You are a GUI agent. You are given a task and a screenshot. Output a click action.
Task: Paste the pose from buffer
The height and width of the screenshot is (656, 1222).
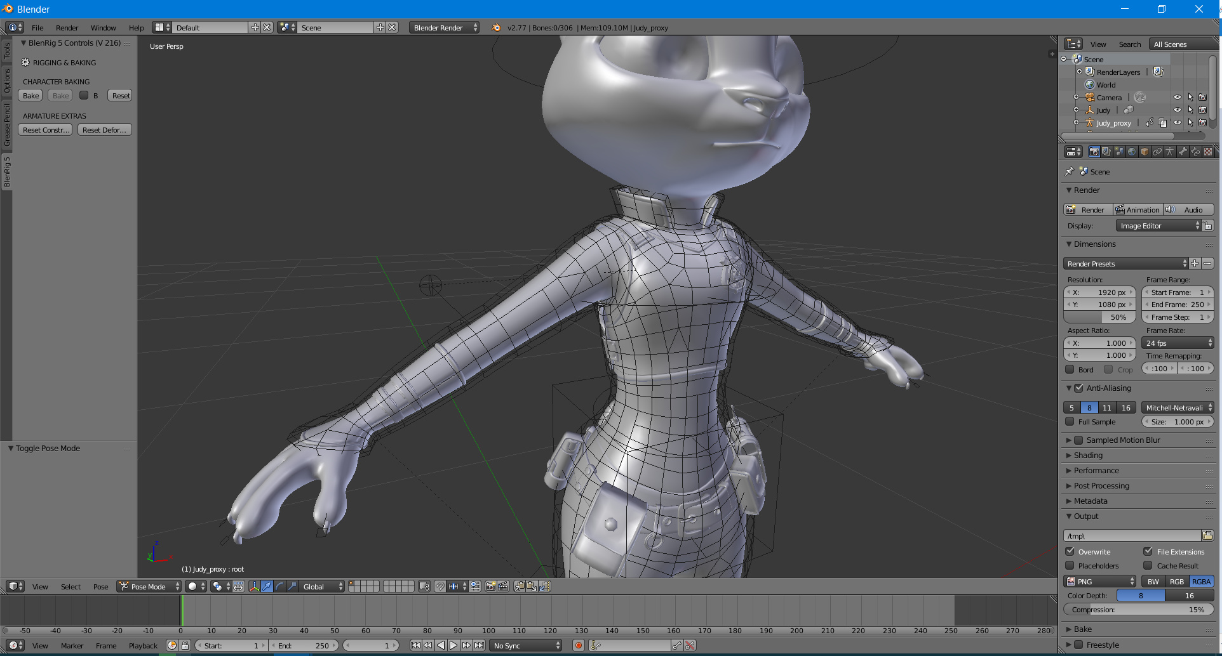[532, 586]
